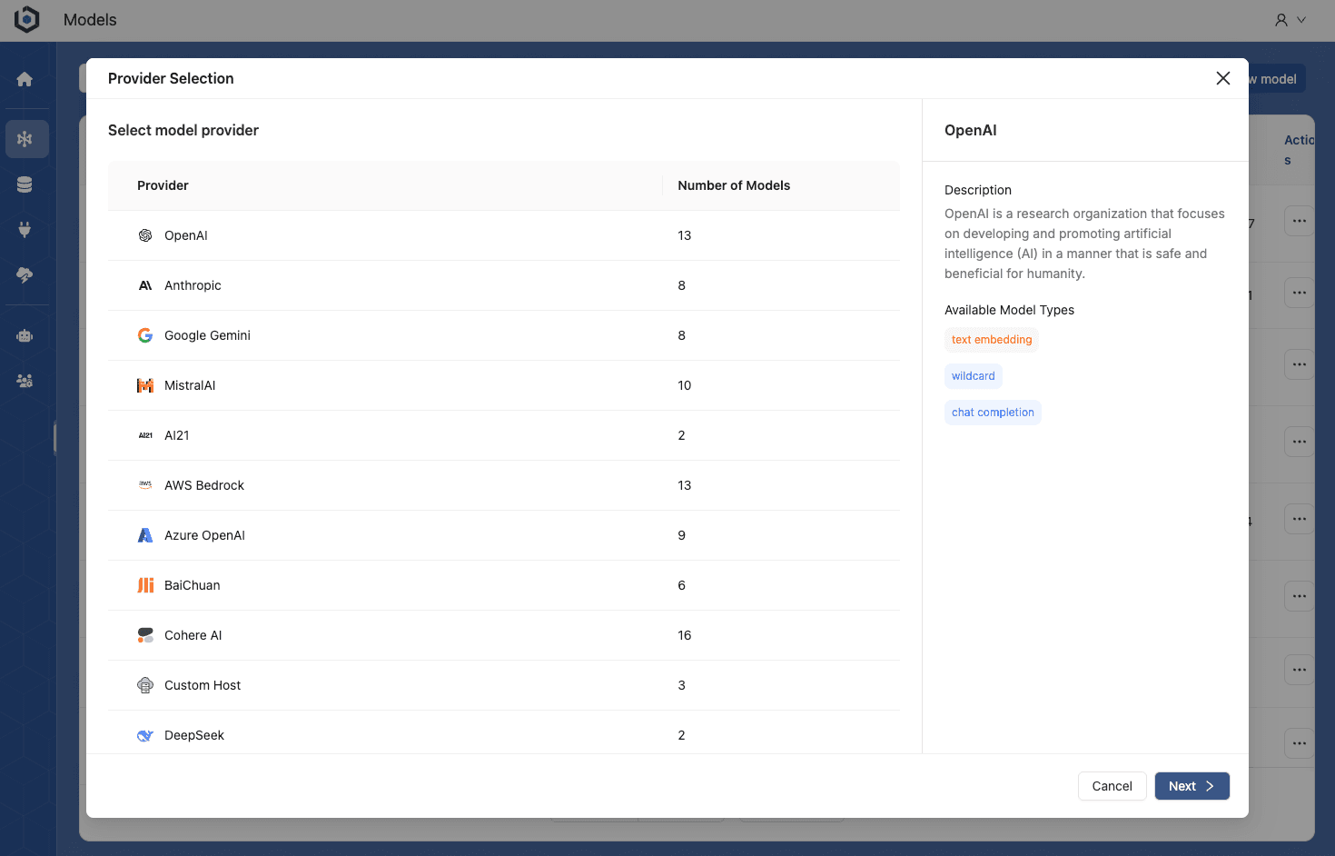Click the text embedding model type tag
This screenshot has height=856, width=1335.
(991, 340)
